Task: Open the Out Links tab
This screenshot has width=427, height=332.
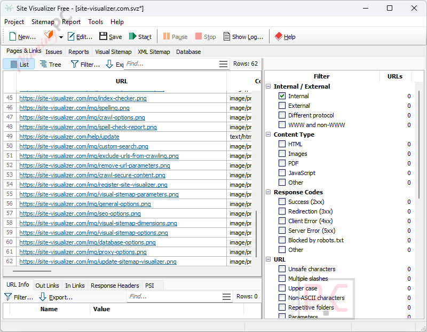Action: tap(47, 286)
